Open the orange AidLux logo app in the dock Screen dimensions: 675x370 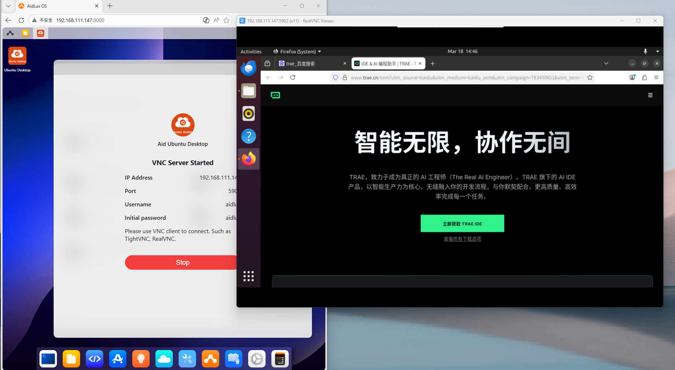(211, 359)
